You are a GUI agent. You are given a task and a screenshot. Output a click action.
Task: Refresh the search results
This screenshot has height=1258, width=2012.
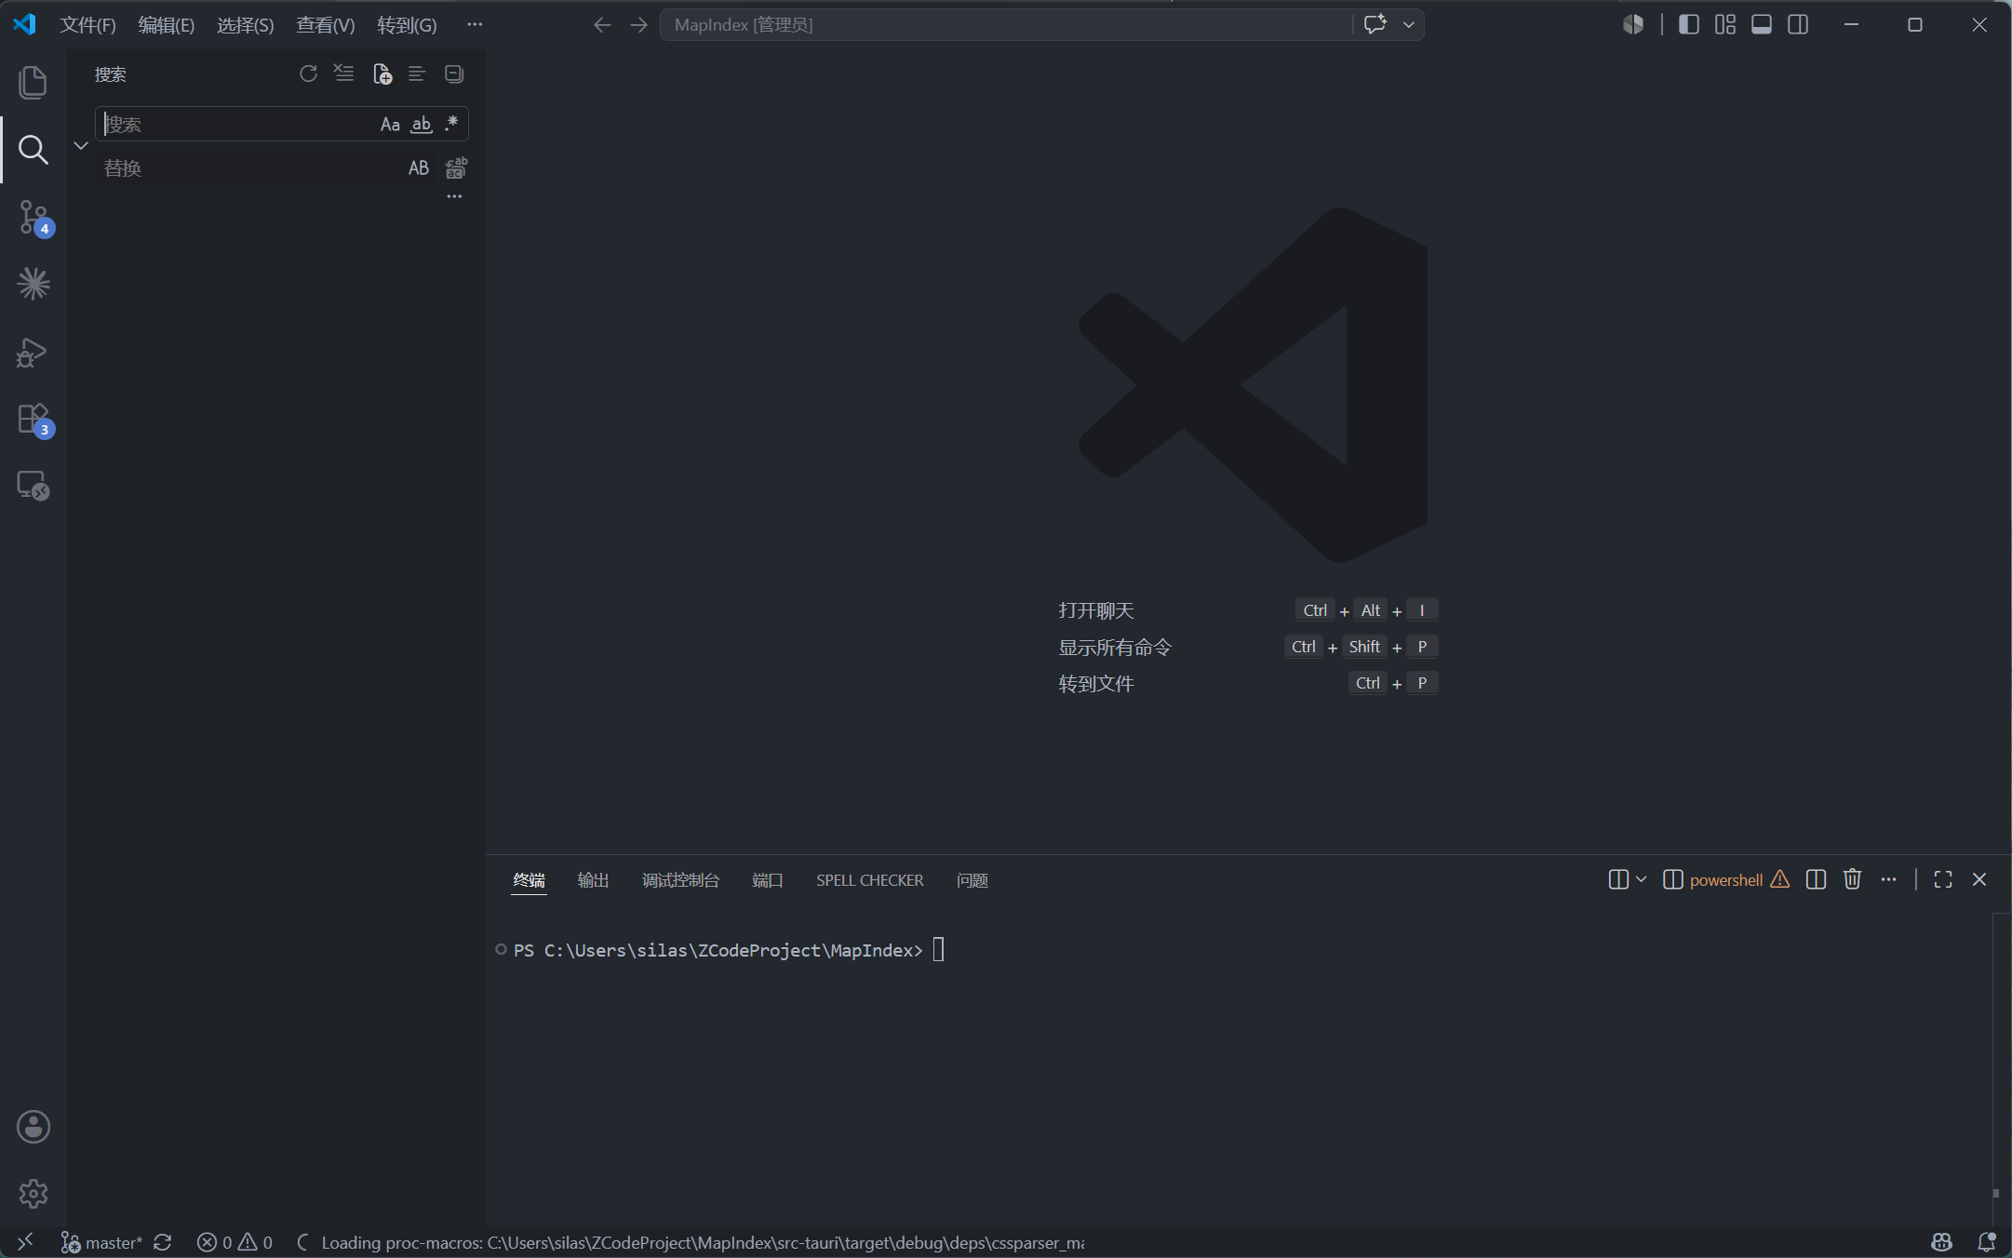pyautogui.click(x=308, y=74)
